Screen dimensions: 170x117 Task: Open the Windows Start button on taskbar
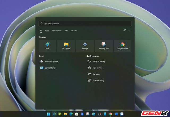[48, 114]
